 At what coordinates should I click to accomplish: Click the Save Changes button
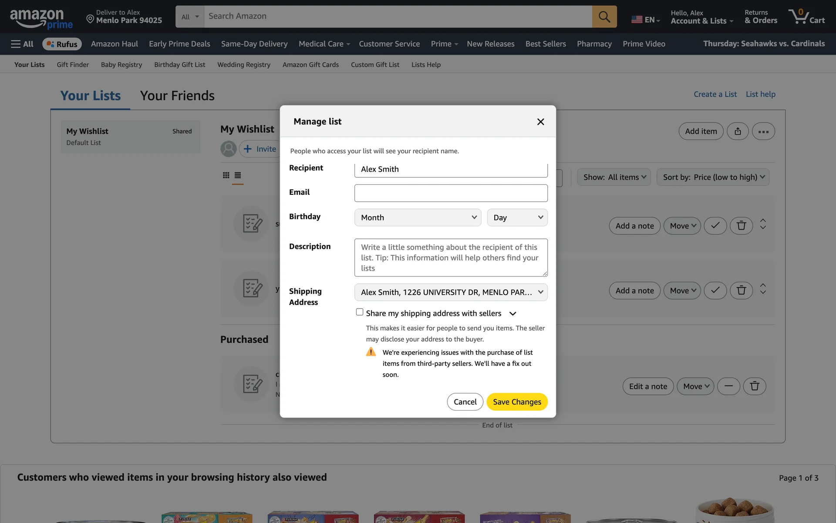coord(517,402)
